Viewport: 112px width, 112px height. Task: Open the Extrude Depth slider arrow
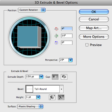coord(41,77)
